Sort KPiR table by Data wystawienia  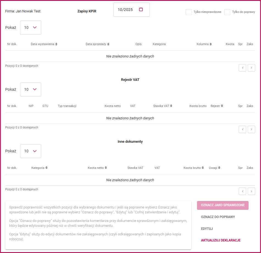pos(44,44)
